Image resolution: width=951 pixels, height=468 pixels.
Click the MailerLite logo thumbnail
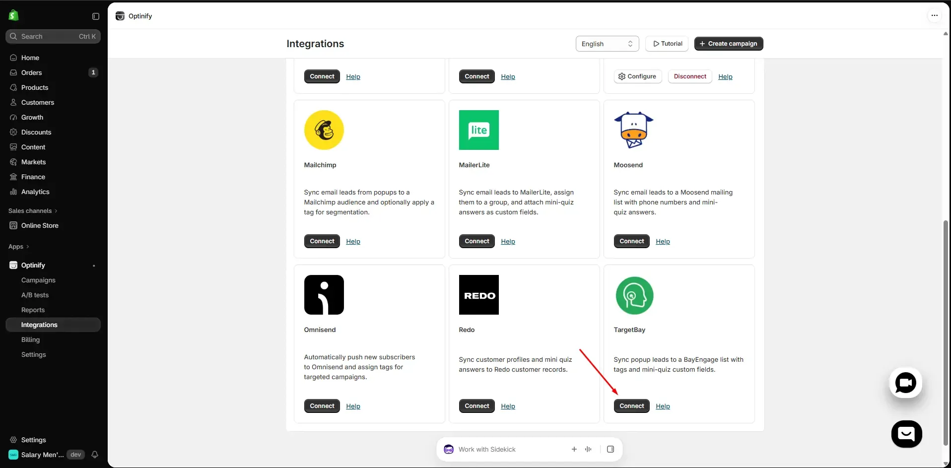[x=478, y=130]
